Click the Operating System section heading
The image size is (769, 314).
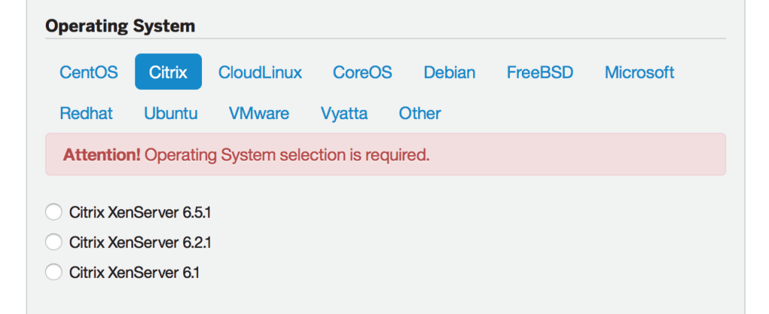(x=120, y=26)
